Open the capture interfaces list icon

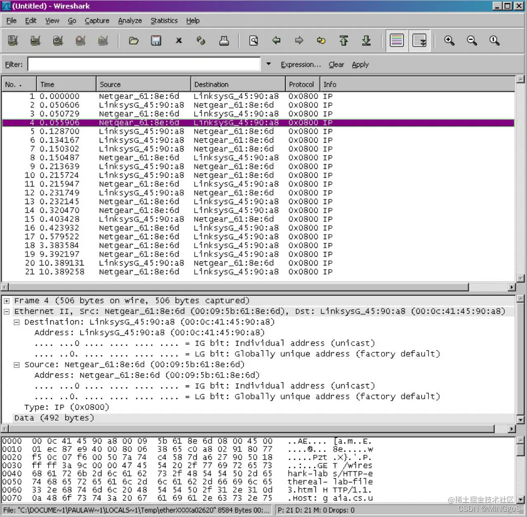13,40
